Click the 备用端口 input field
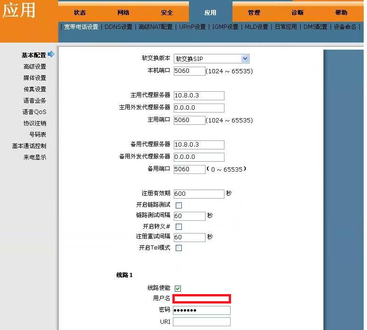This screenshot has width=367, height=330. [189, 169]
